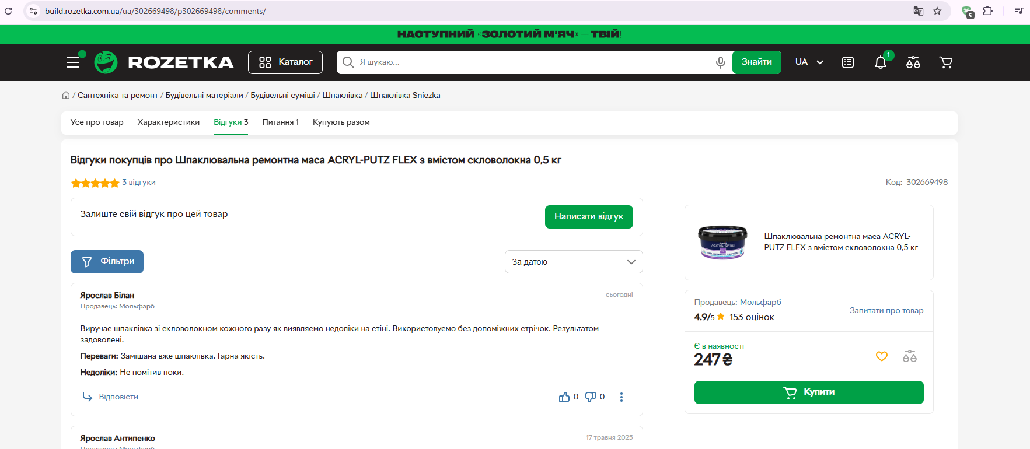Reload the page with the browser refresh icon
This screenshot has width=1030, height=449.
click(8, 11)
